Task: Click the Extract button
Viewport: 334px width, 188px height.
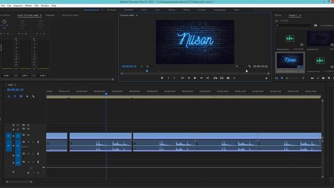Action: coord(222,78)
